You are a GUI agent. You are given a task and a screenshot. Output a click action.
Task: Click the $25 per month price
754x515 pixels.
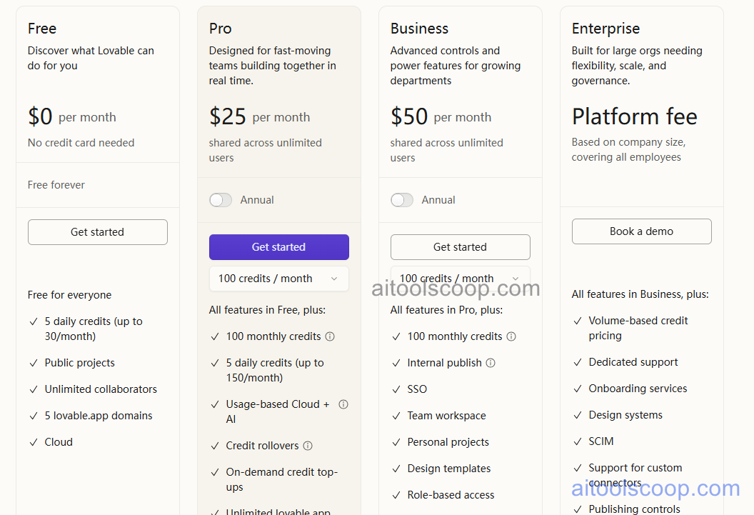coord(259,117)
